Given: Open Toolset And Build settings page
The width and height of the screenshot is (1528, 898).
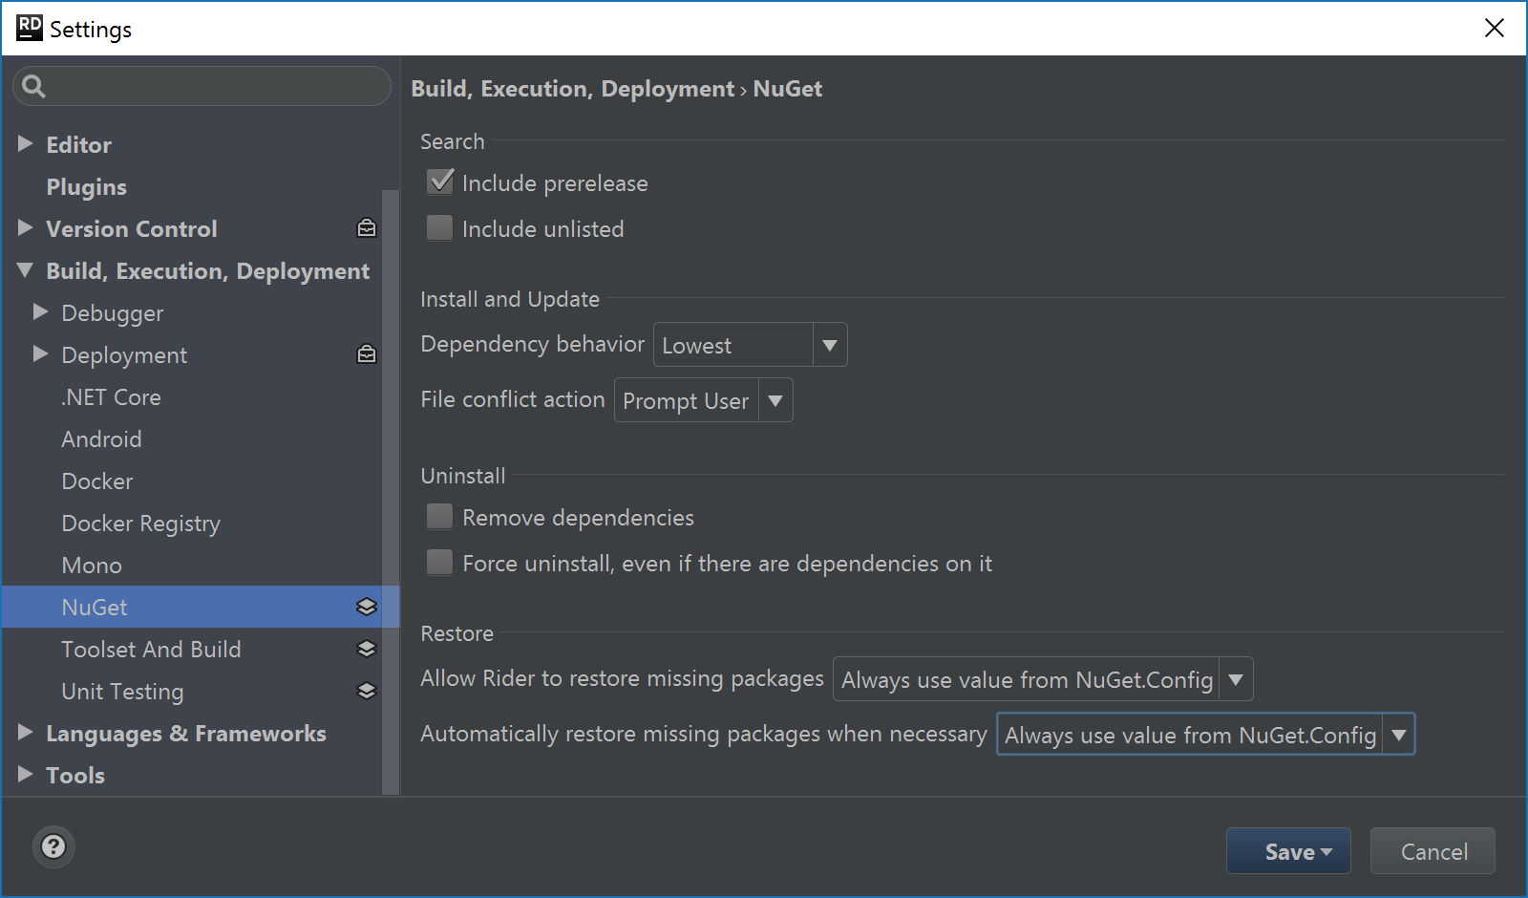Looking at the screenshot, I should [151, 649].
